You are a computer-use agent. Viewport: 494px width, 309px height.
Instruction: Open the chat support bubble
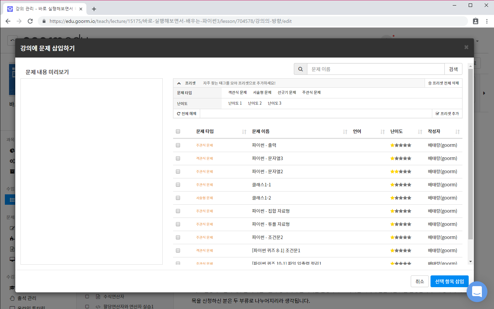click(477, 291)
